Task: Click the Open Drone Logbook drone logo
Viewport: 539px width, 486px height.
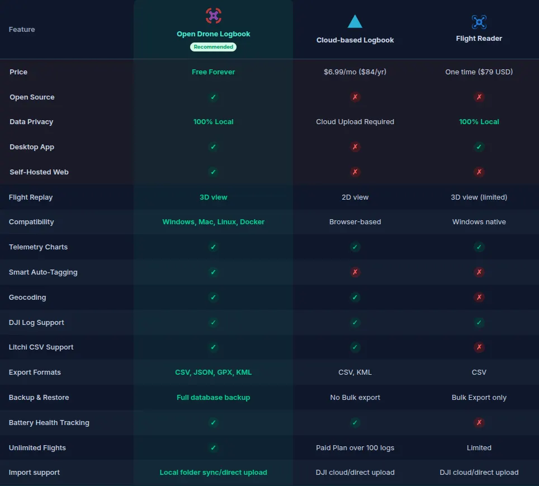Action: point(214,16)
